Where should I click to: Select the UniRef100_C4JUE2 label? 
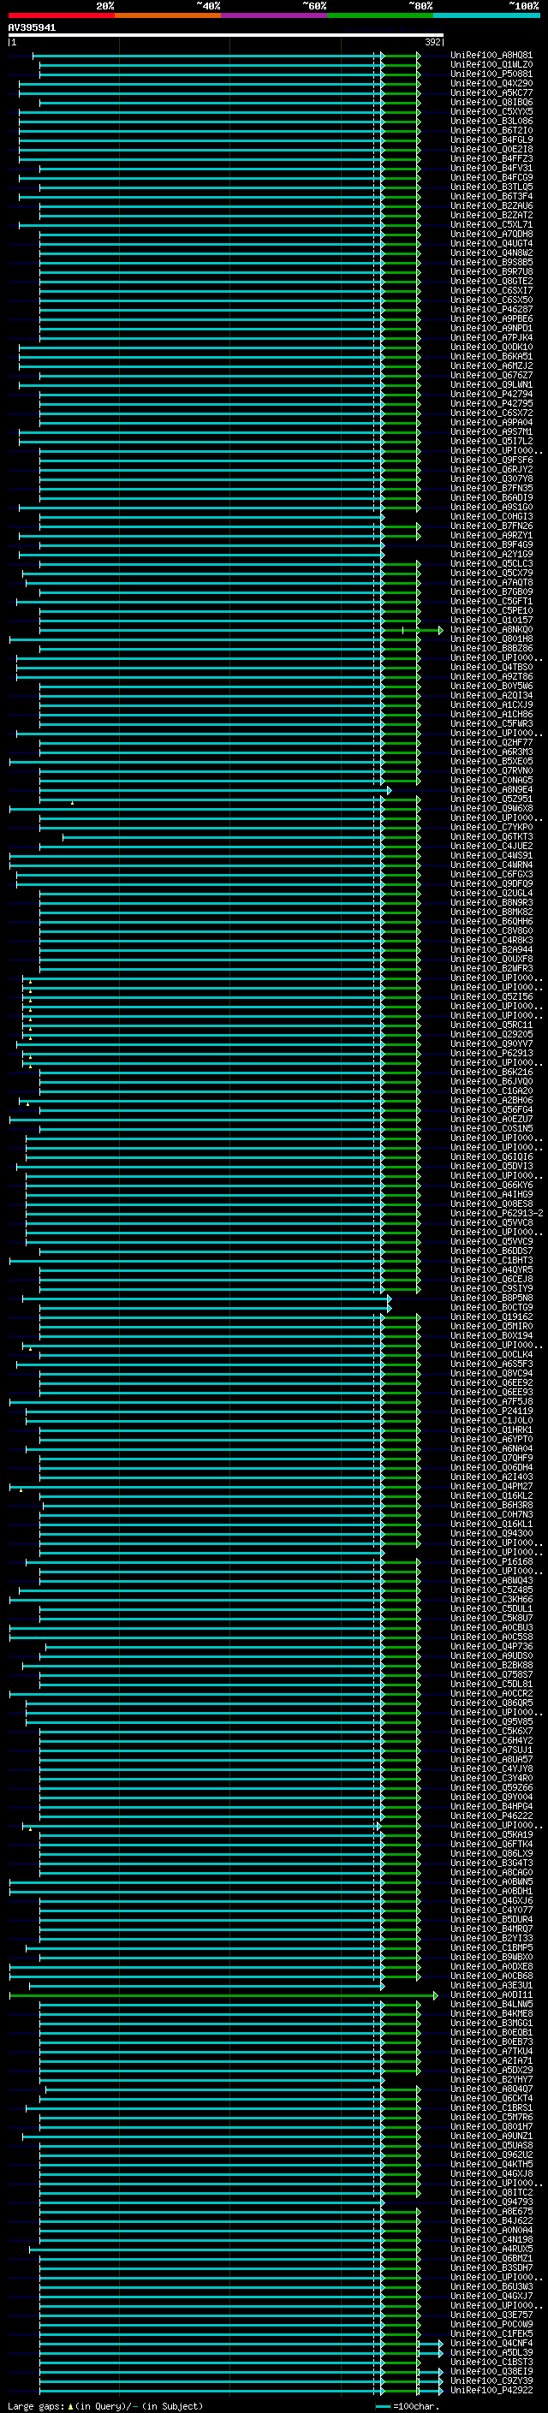[491, 847]
